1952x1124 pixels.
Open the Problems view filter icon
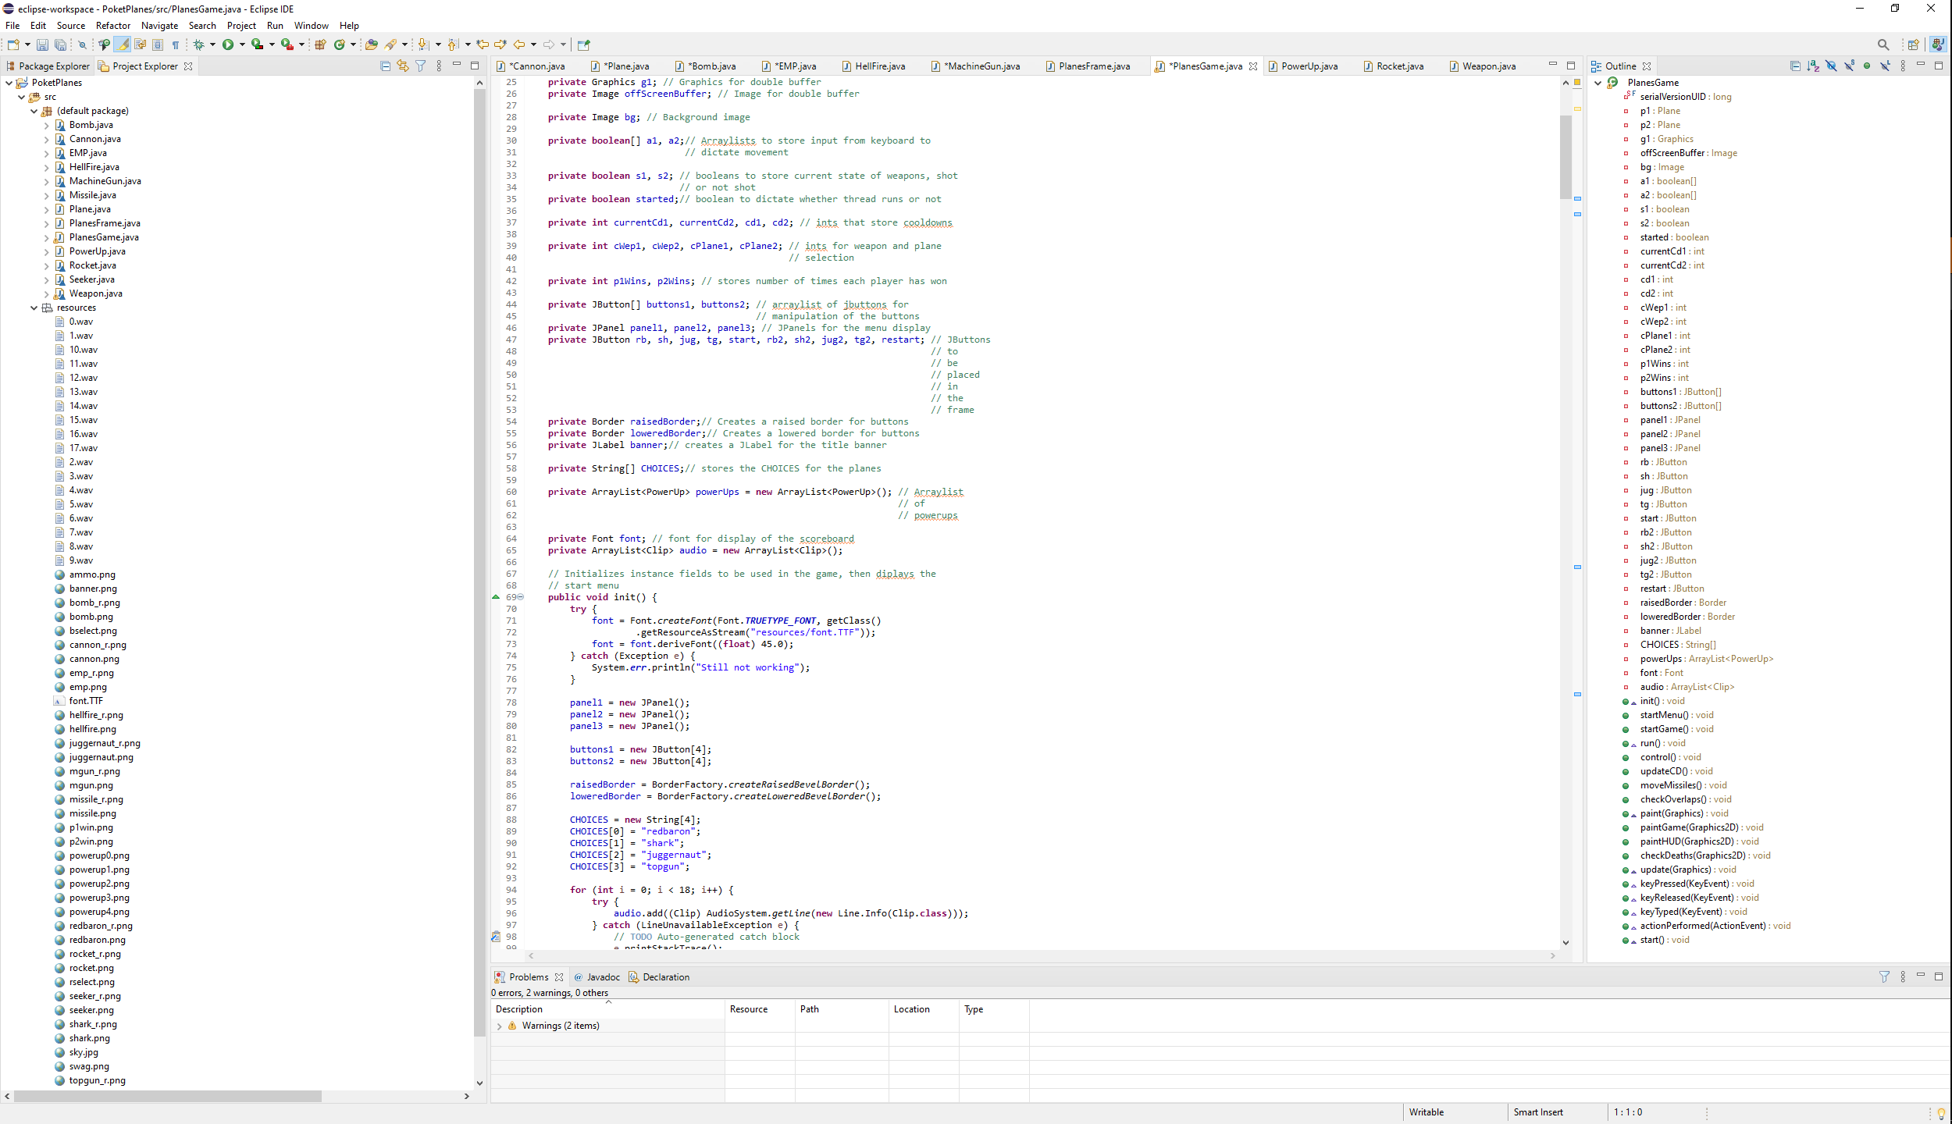click(x=1885, y=976)
